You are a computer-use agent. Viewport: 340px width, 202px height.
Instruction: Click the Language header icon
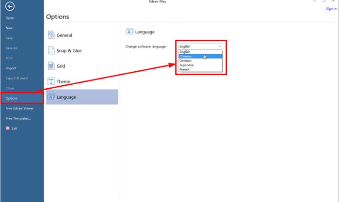(x=129, y=32)
